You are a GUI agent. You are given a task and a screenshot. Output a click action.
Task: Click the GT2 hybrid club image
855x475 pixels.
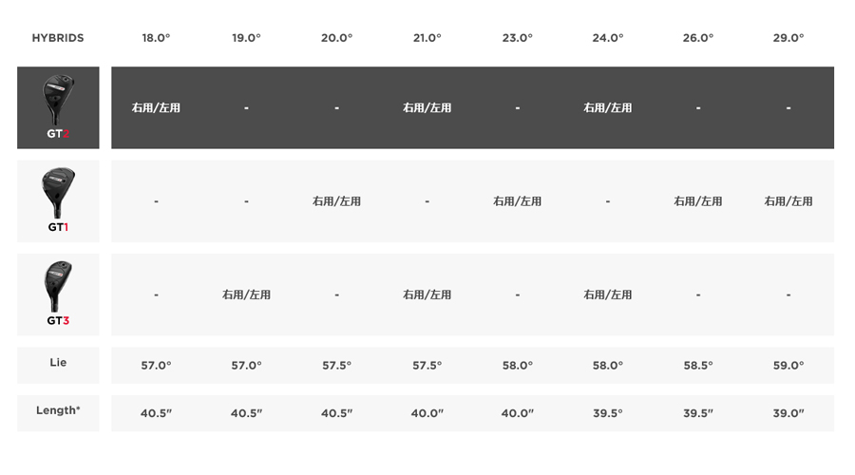58,100
